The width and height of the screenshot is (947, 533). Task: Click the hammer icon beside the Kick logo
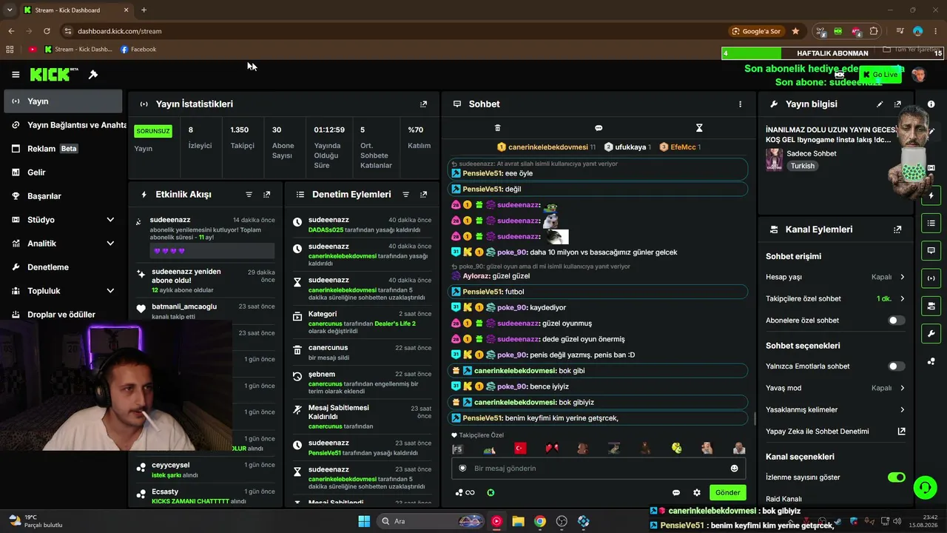click(x=93, y=75)
